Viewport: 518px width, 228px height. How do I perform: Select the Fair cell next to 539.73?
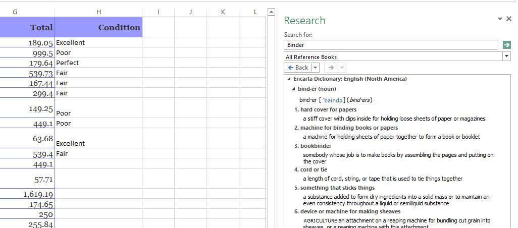click(98, 73)
